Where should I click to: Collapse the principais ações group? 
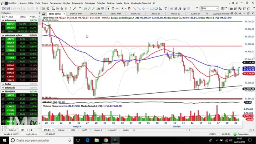3,35
